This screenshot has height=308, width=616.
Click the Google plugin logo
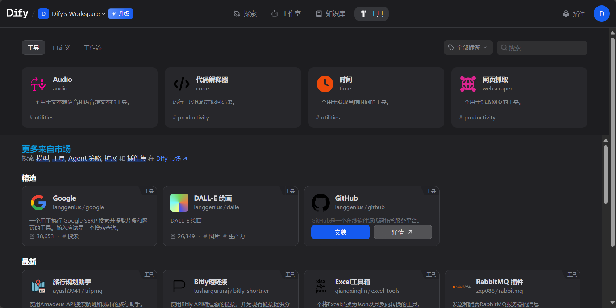pos(38,203)
